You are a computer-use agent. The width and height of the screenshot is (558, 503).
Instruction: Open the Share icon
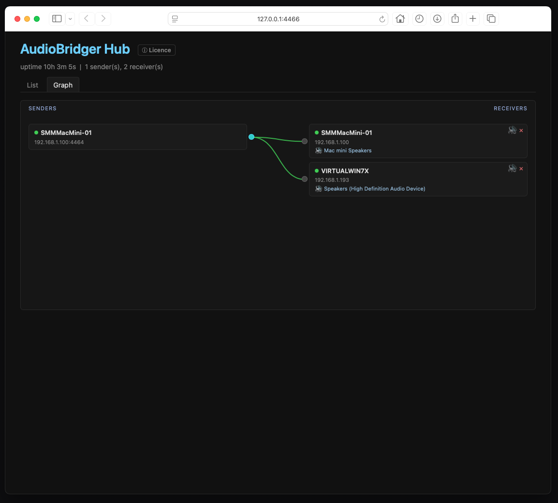(455, 18)
